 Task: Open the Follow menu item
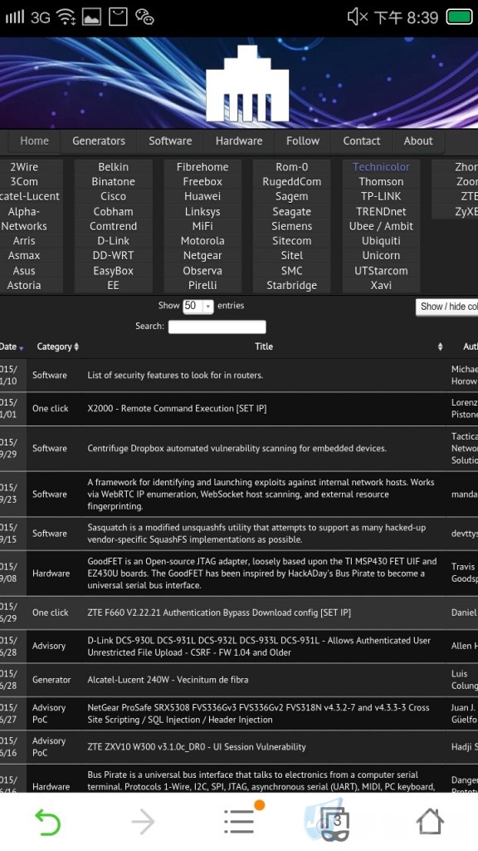(303, 141)
